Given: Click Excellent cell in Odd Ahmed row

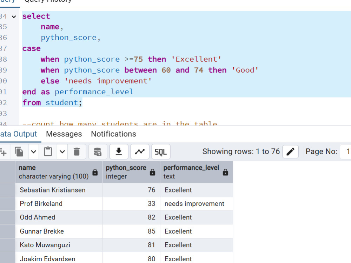Looking at the screenshot, I should click(x=196, y=217).
